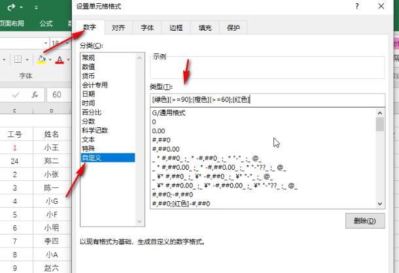This screenshot has height=273, width=399.
Task: Expand the Fill Color dropdown arrow
Action: tap(50, 59)
